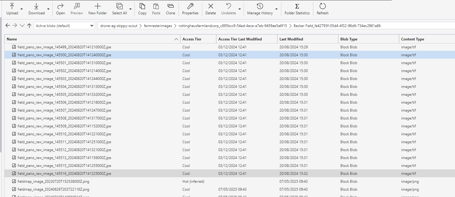Sort by the Access Tier column header
The image size is (455, 197).
point(198,39)
